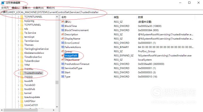The height and width of the screenshot is (112, 203).
Task: Click the tree pane scroll up arrow
Action: [57, 17]
